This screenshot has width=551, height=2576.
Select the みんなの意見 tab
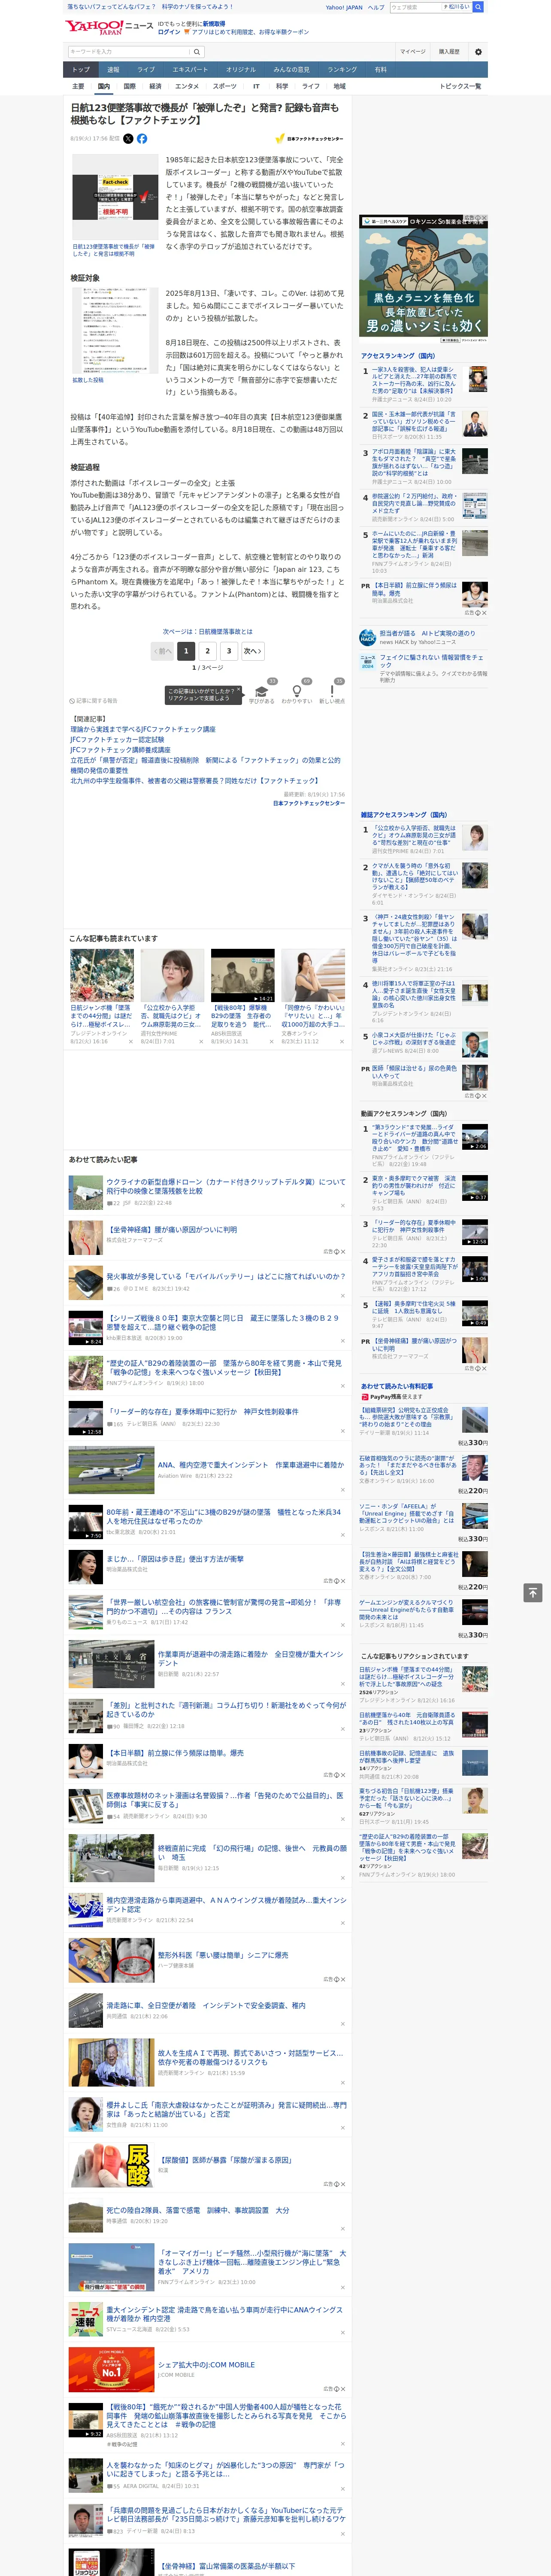tap(291, 70)
